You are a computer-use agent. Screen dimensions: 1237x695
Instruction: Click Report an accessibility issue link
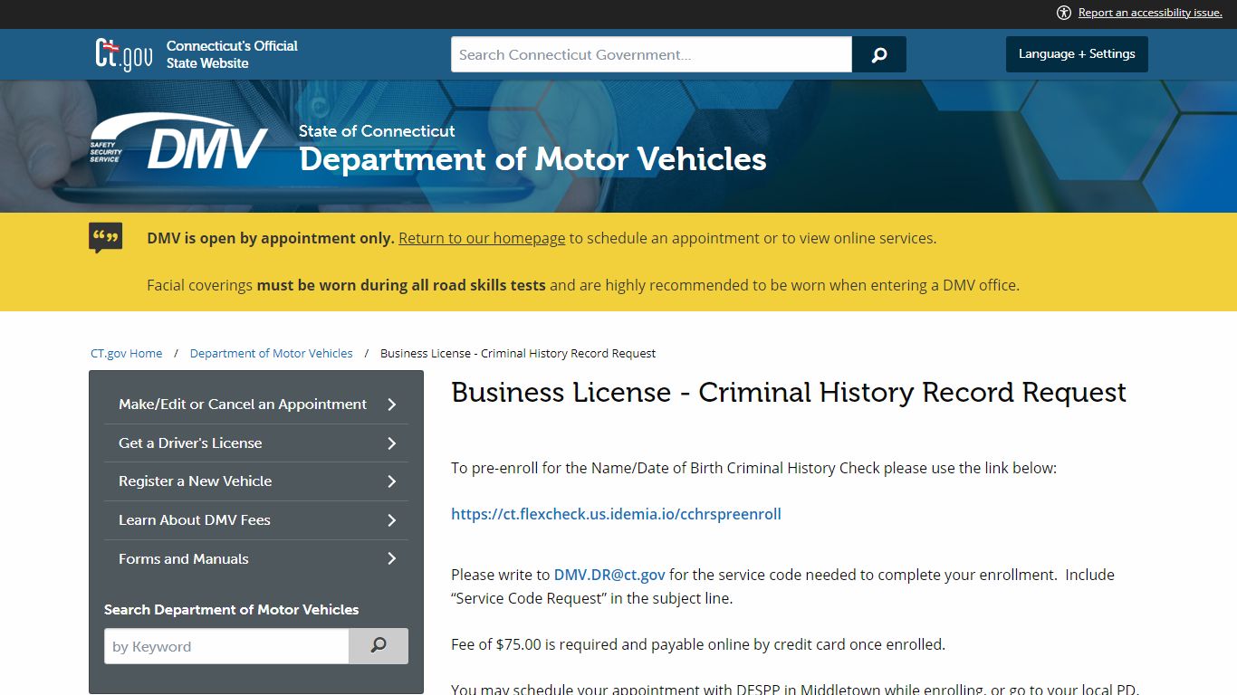[1150, 13]
